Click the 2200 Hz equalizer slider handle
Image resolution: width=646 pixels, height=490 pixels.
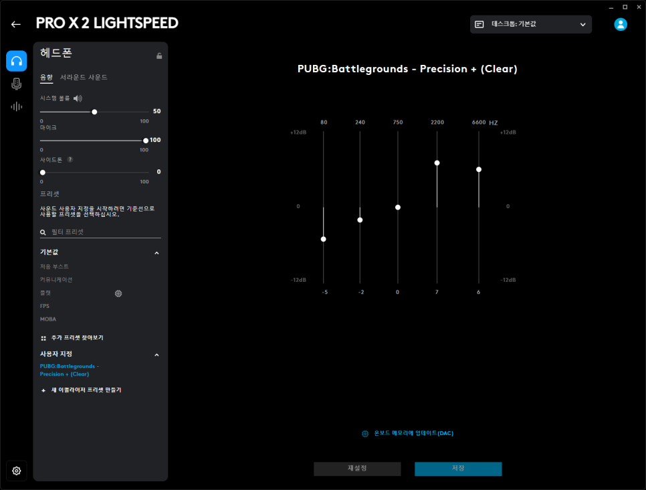pos(437,163)
